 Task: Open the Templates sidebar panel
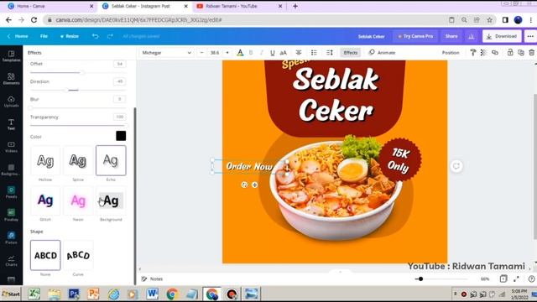pos(11,56)
